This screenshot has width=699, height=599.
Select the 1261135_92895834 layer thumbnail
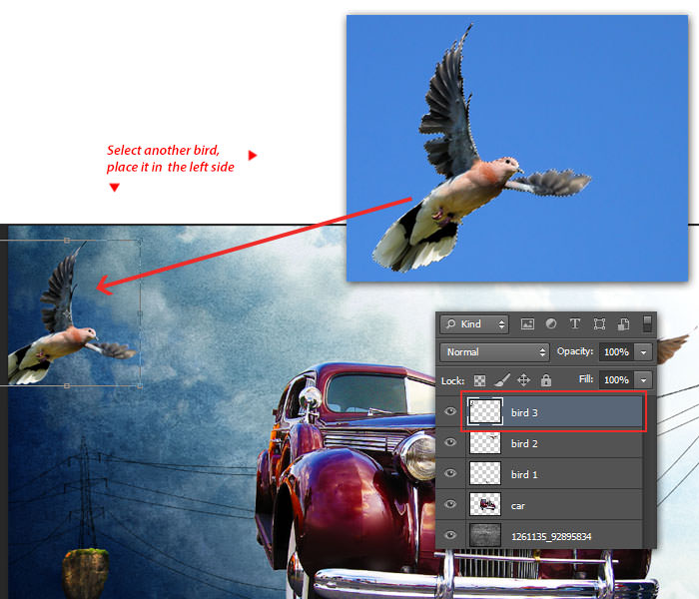pyautogui.click(x=485, y=535)
